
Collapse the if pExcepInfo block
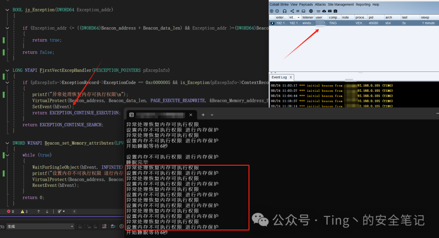point(7,82)
